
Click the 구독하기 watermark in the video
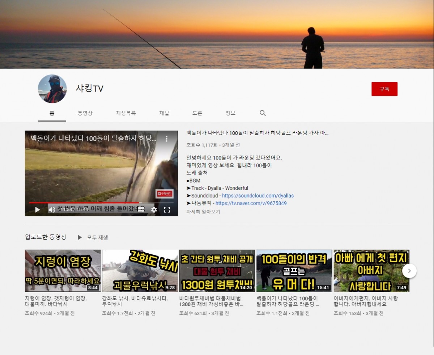pos(165,194)
